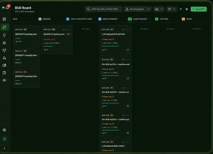
Task: Click the SD assignee badge on BUD-255
Action: click(x=128, y=133)
